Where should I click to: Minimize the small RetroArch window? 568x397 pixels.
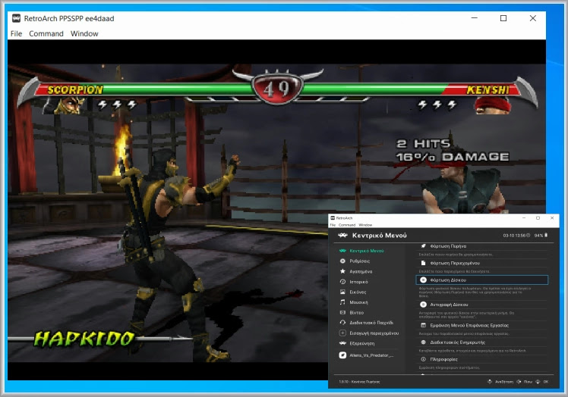coord(524,218)
